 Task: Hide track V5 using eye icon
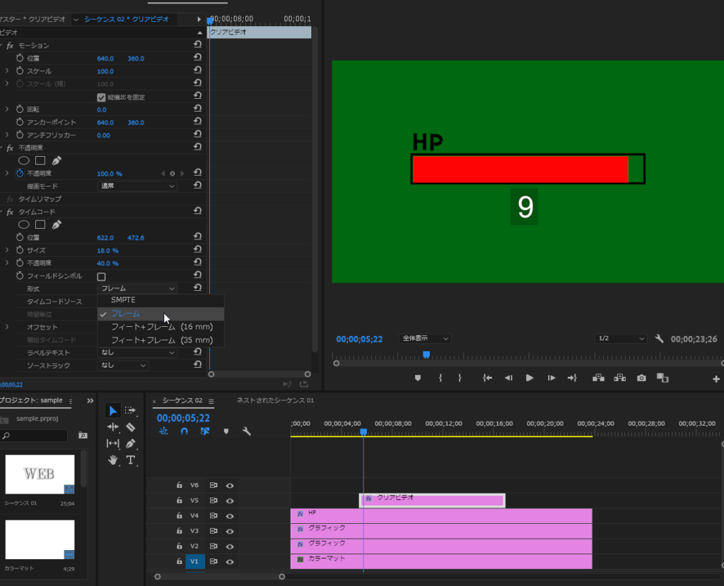tap(230, 501)
